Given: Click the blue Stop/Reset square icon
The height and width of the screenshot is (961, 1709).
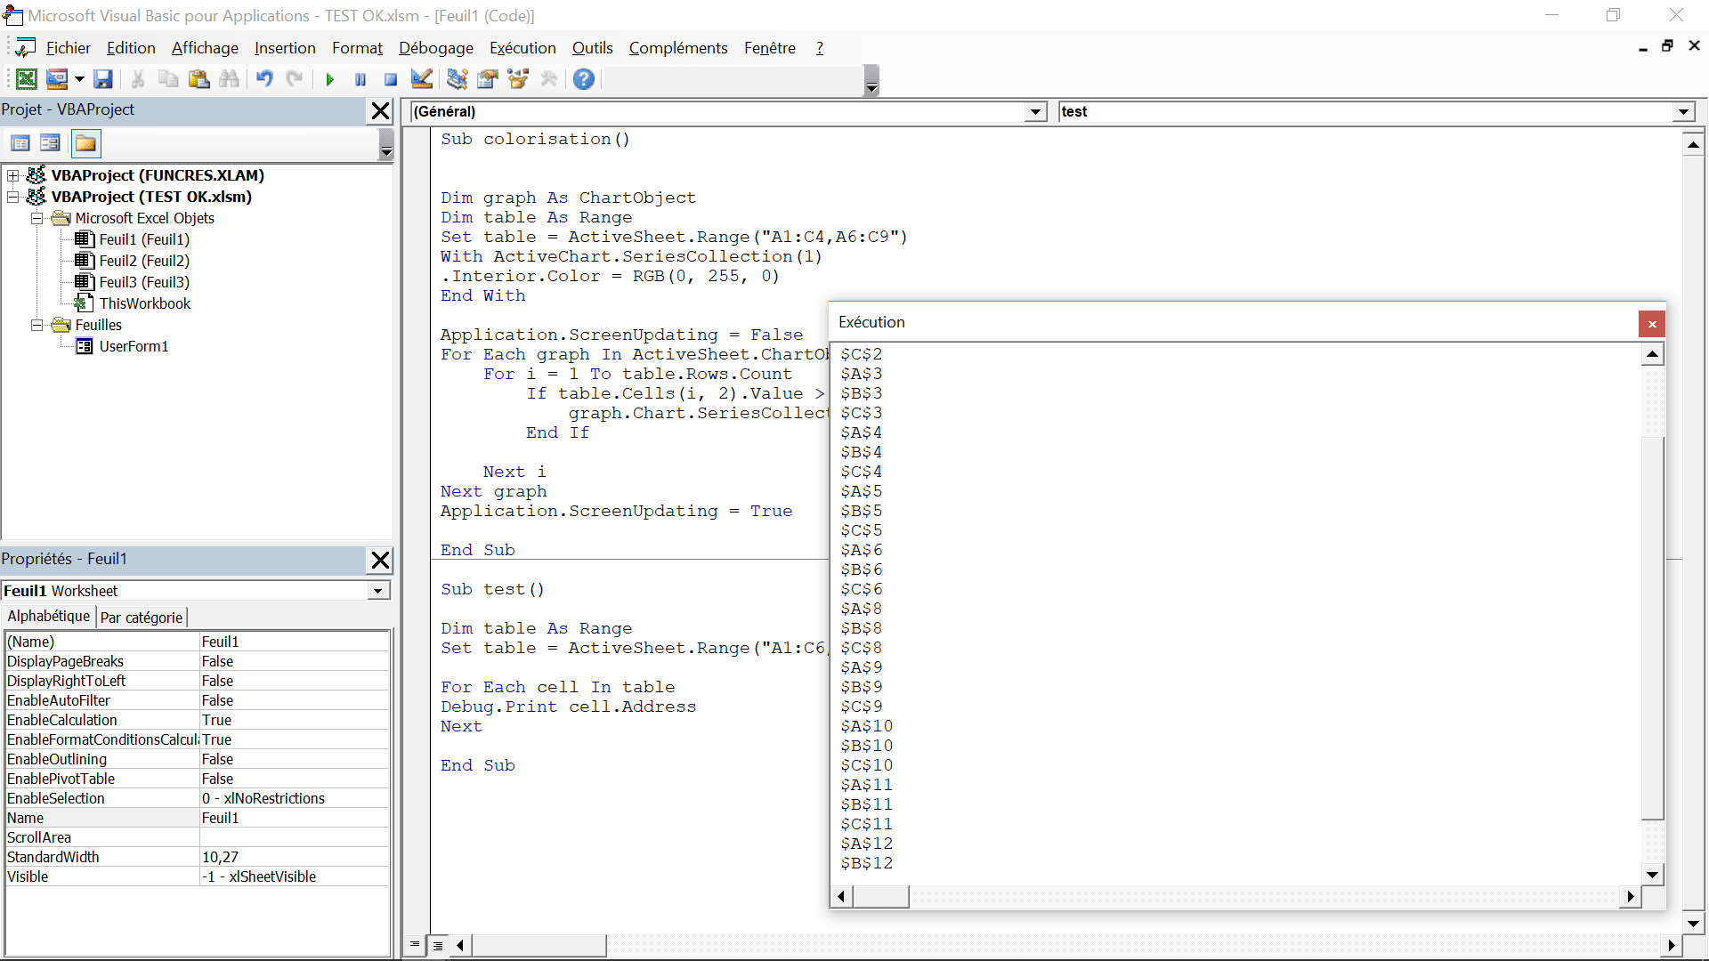Looking at the screenshot, I should coord(390,79).
